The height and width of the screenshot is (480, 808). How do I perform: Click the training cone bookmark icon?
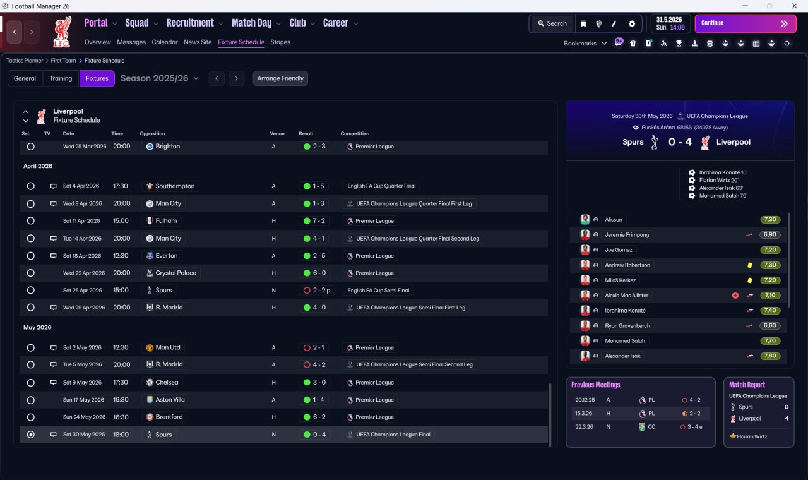pos(694,44)
